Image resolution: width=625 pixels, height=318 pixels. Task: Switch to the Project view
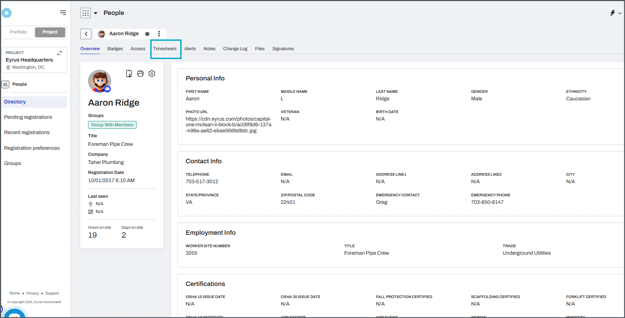(50, 32)
